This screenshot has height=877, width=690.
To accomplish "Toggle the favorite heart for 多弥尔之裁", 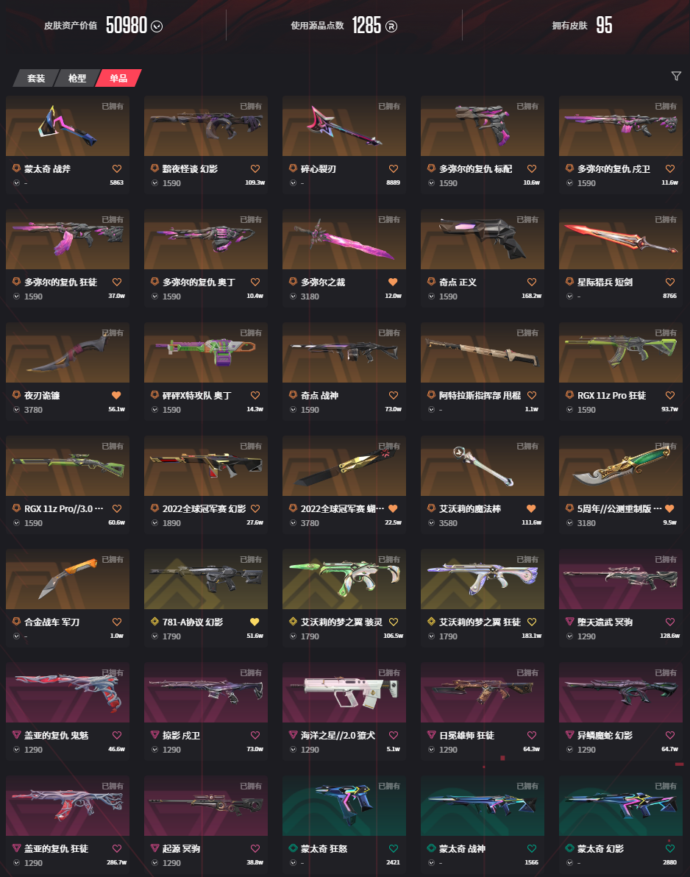I will click(x=393, y=282).
